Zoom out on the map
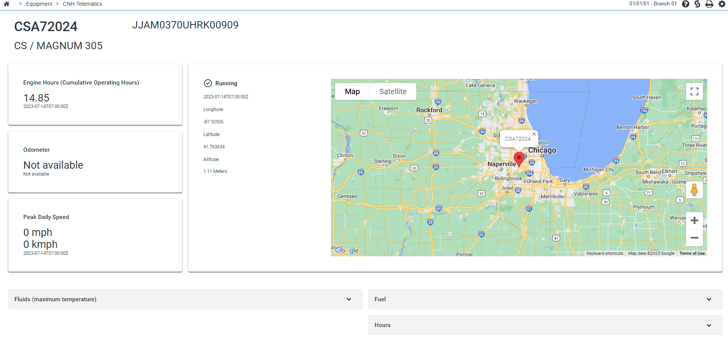The height and width of the screenshot is (342, 728). coord(695,237)
